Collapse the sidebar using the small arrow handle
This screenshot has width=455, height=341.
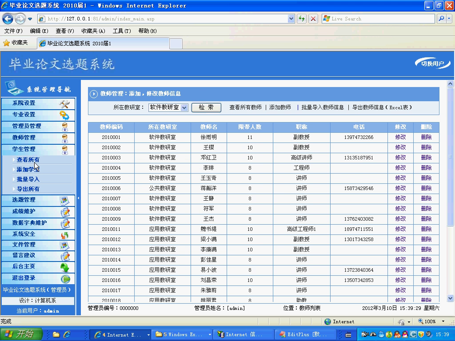(78, 198)
